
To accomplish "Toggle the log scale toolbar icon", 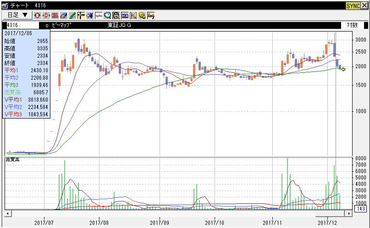I will (x=151, y=15).
